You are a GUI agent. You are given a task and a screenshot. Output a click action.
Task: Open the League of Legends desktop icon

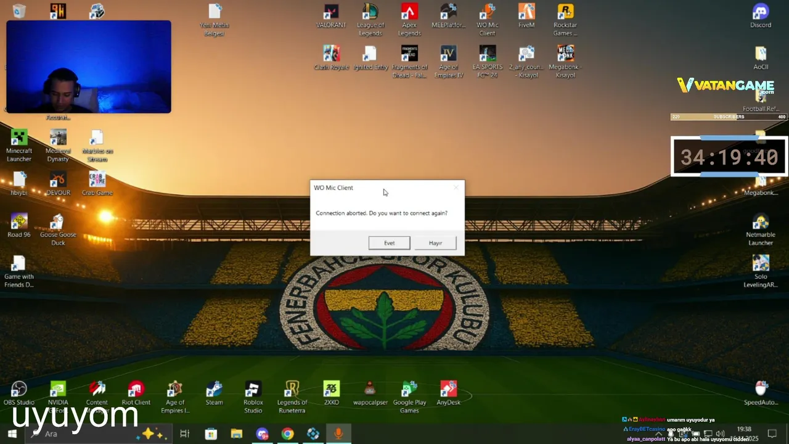tap(370, 20)
